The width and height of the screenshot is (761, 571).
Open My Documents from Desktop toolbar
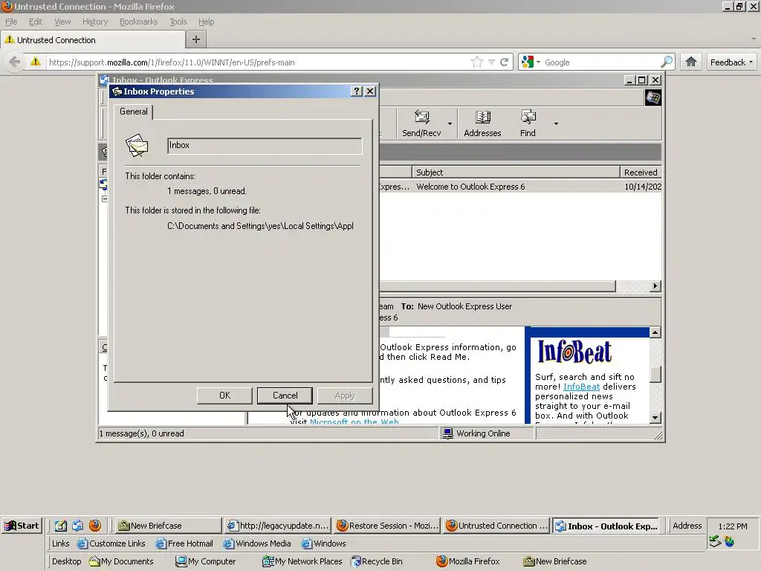tap(121, 561)
